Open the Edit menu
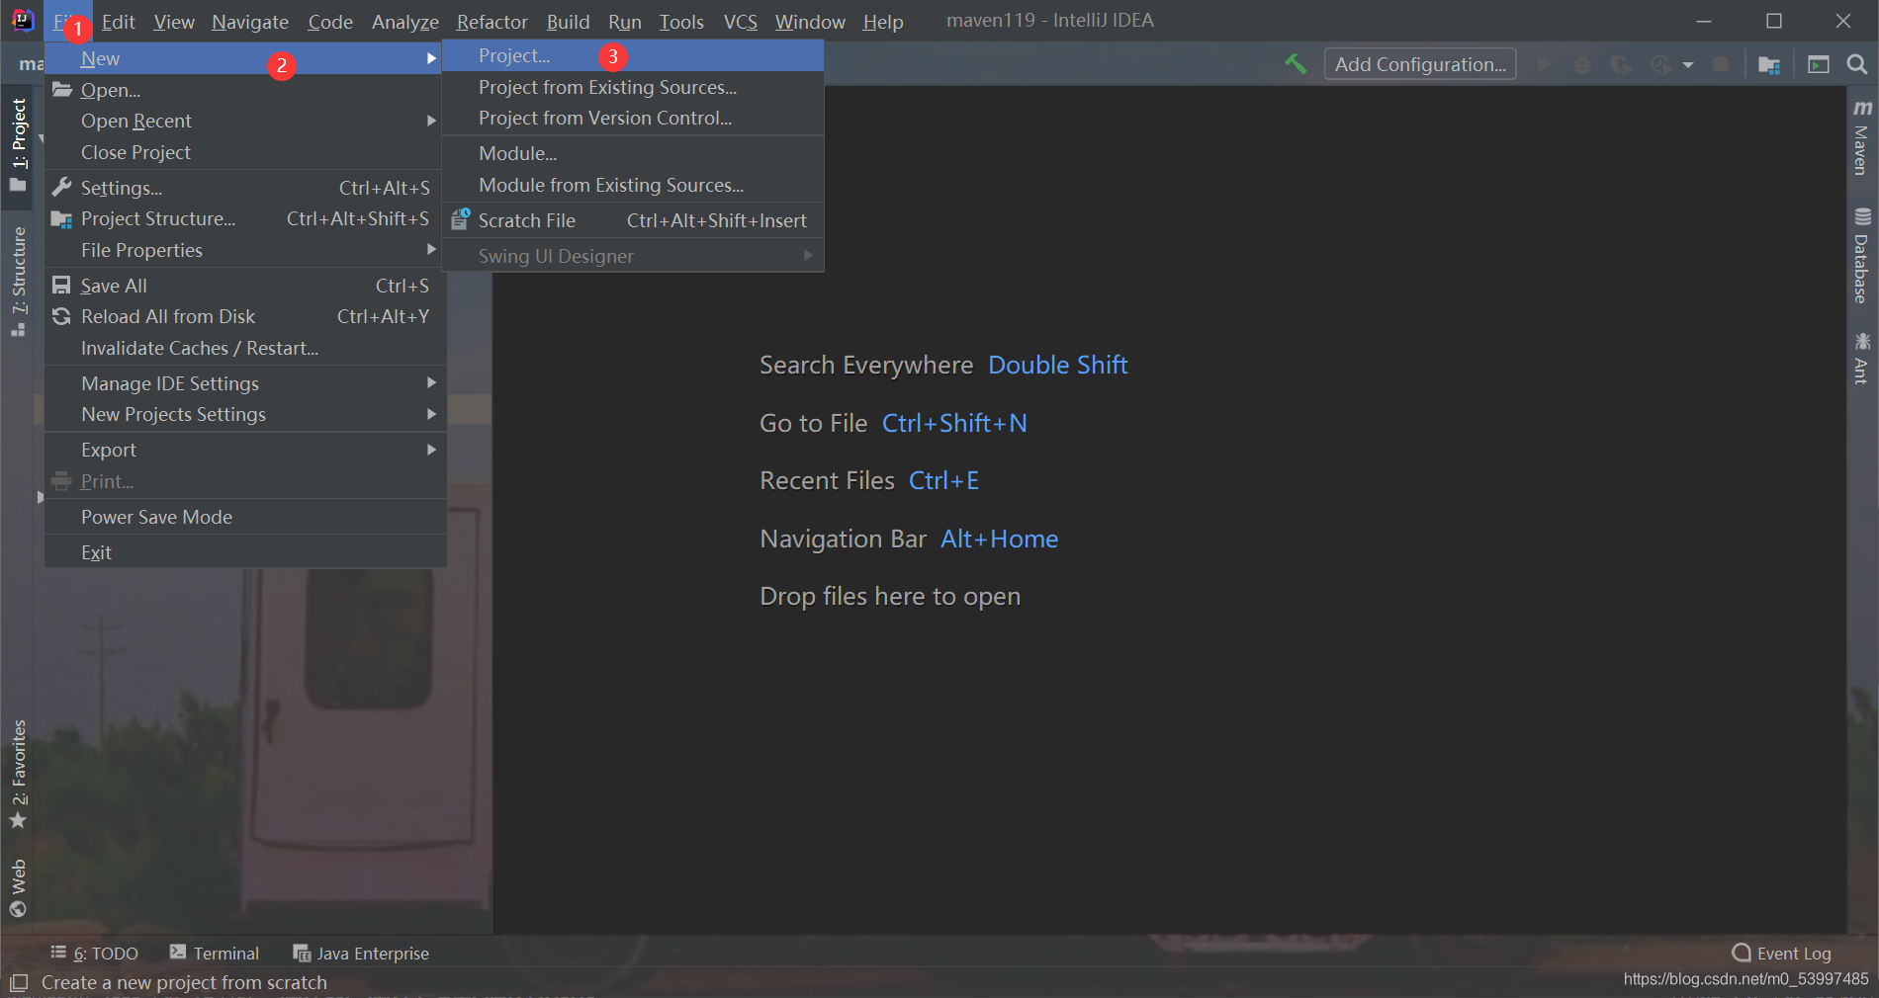Viewport: 1879px width, 998px height. 118,22
